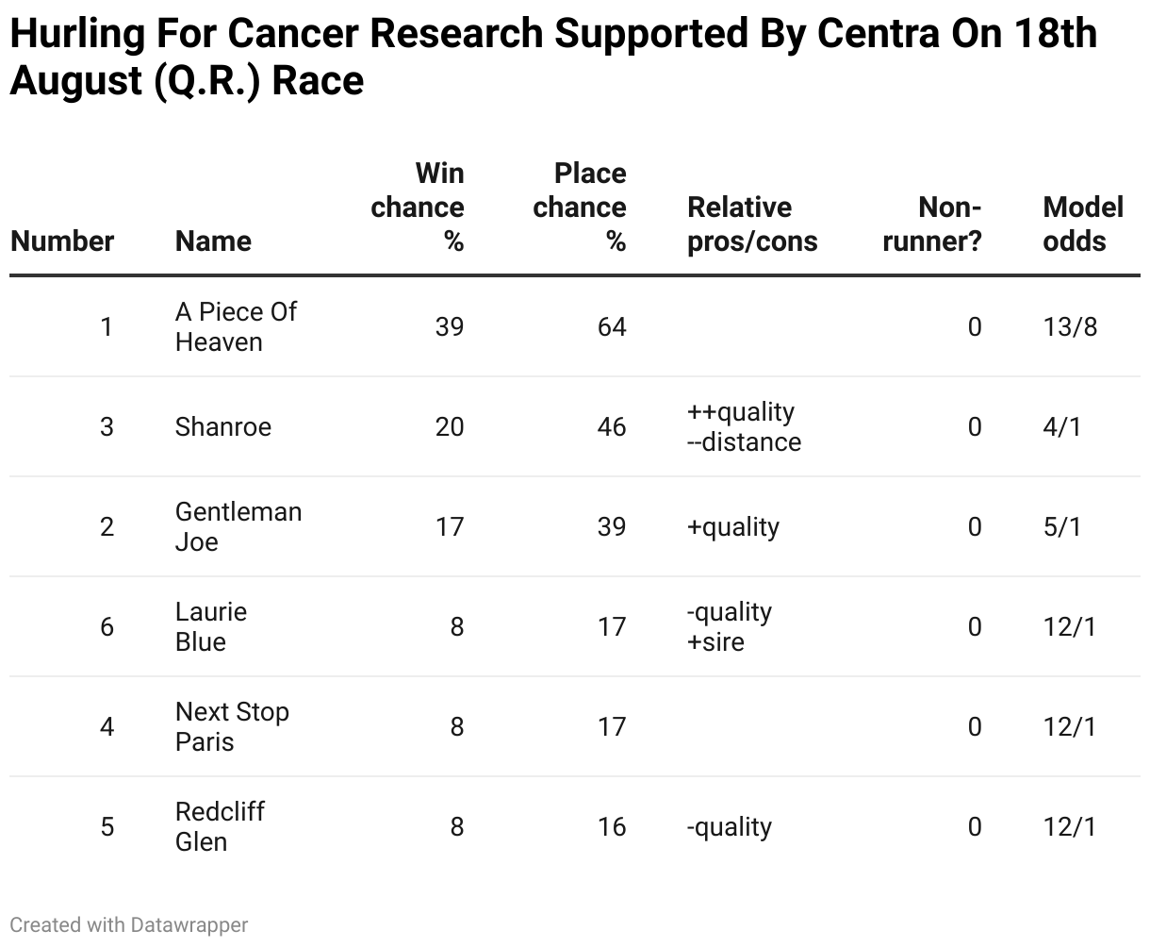This screenshot has width=1150, height=947.
Task: Click the "Shanroe" horse name
Action: 223,427
